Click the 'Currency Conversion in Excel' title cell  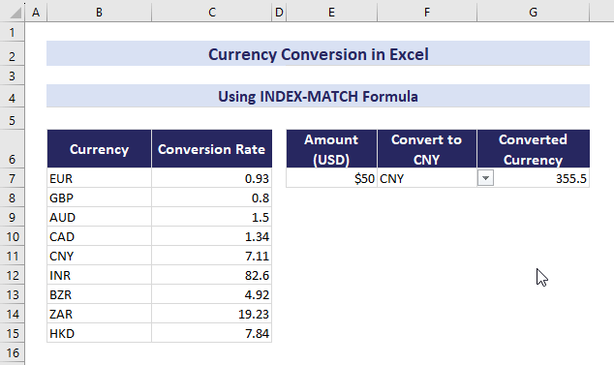click(x=318, y=53)
